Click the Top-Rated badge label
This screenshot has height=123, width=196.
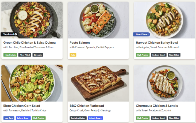point(9,34)
